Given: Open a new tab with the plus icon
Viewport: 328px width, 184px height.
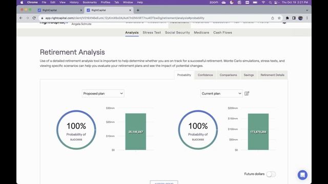Looking at the screenshot, I should point(138,10).
